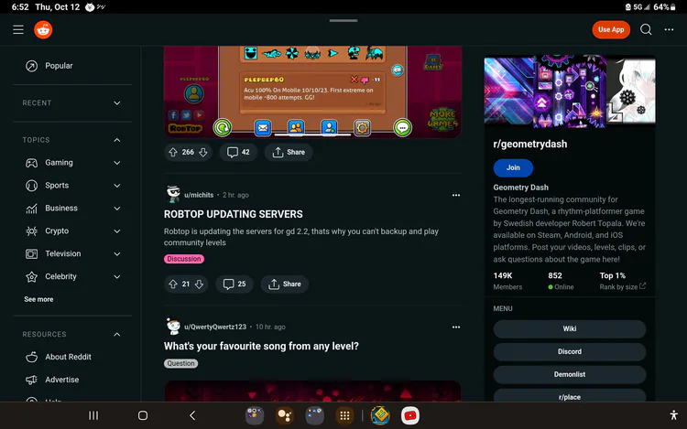
Task: Open the search magnifier icon
Action: (646, 30)
